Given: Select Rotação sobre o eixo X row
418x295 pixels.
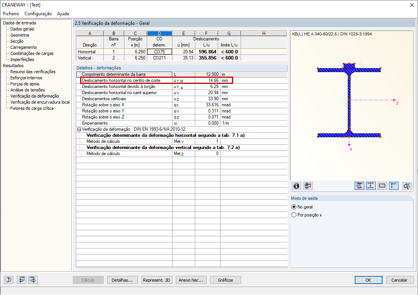Looking at the screenshot, I should pyautogui.click(x=182, y=105).
